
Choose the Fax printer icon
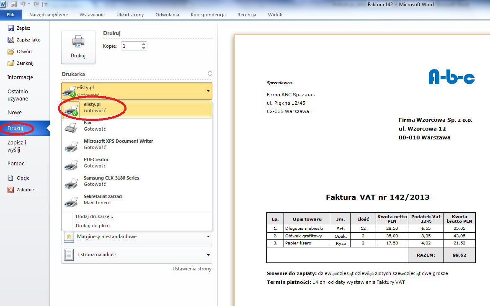pyautogui.click(x=71, y=127)
